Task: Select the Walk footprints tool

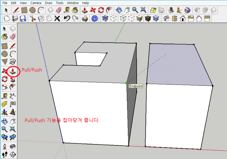Action: coord(5,154)
